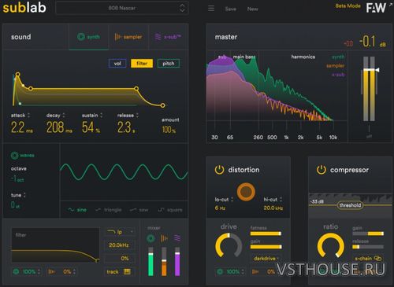Click filter sampler amount orange icon

pyautogui.click(x=51, y=271)
